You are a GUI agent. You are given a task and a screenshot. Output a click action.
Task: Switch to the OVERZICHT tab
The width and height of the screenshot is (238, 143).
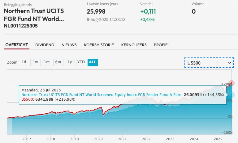pos(17,45)
